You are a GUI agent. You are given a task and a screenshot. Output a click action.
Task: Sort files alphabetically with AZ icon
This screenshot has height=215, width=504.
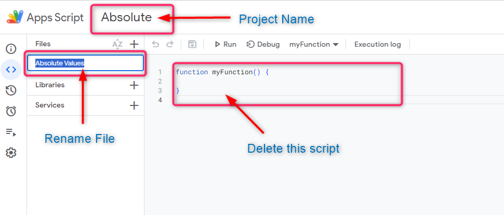click(x=117, y=44)
